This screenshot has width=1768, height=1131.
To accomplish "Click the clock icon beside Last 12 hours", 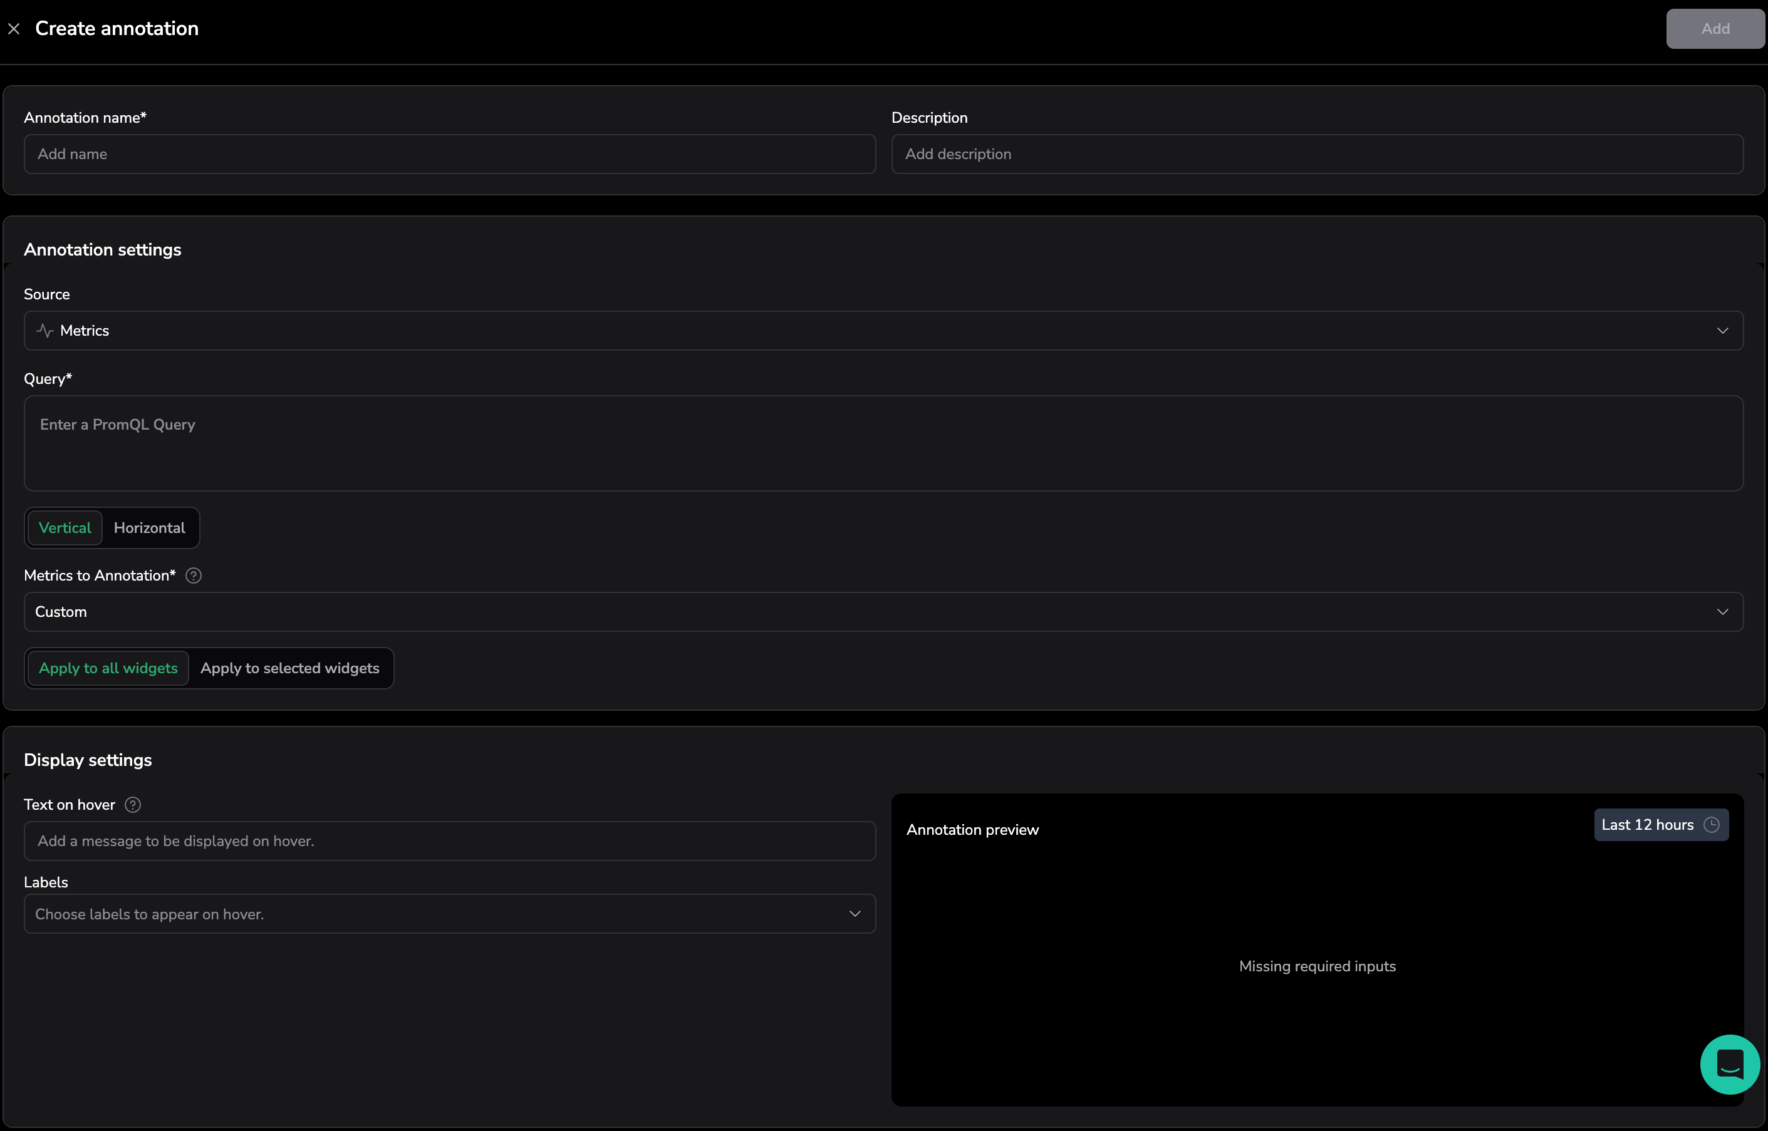I will [x=1712, y=825].
